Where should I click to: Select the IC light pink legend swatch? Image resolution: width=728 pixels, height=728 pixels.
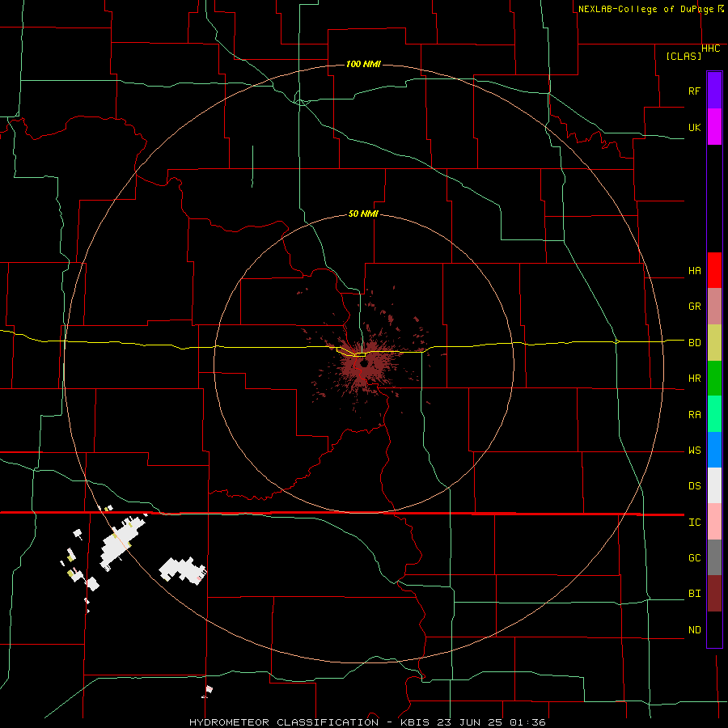714,522
